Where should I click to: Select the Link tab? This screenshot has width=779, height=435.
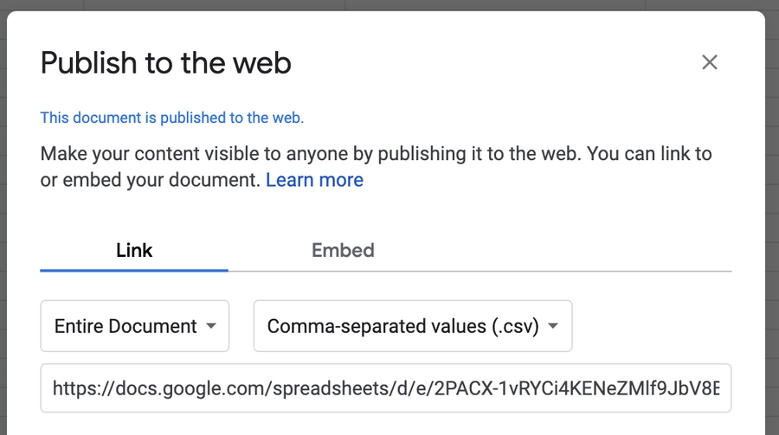pos(134,251)
